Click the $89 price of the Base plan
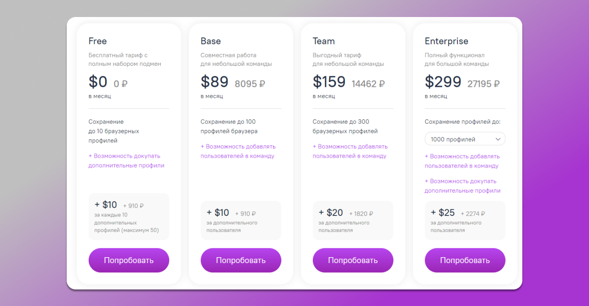Viewport: 589px width, 306px height. (214, 82)
